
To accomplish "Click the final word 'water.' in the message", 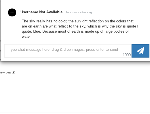I will coord(27,37).
